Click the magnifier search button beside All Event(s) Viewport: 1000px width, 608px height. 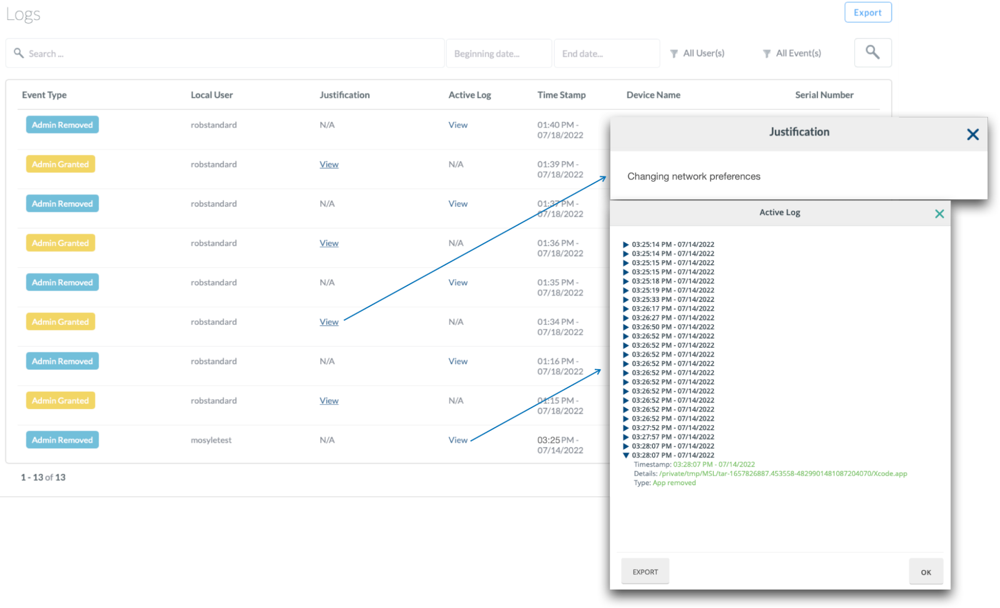click(x=872, y=52)
